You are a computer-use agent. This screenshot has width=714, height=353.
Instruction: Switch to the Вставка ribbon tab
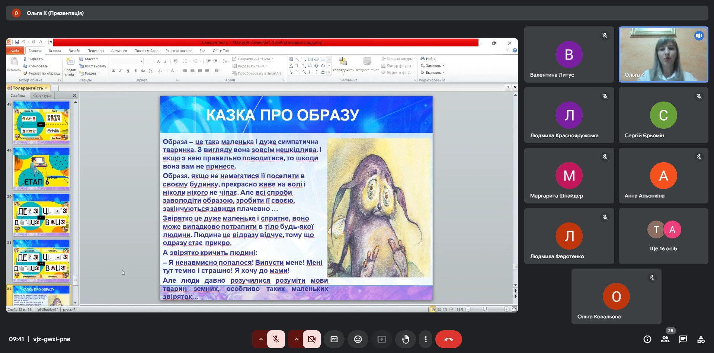pyautogui.click(x=55, y=51)
